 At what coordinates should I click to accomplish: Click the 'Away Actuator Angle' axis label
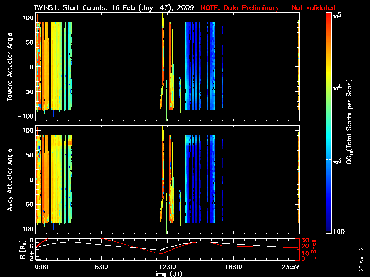[x=9, y=180]
